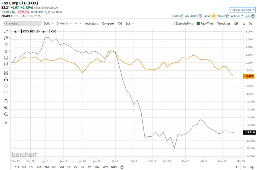Viewport: 257px width, 170px height.
Task: Expand the Actions dropdown
Action: pyautogui.click(x=237, y=16)
